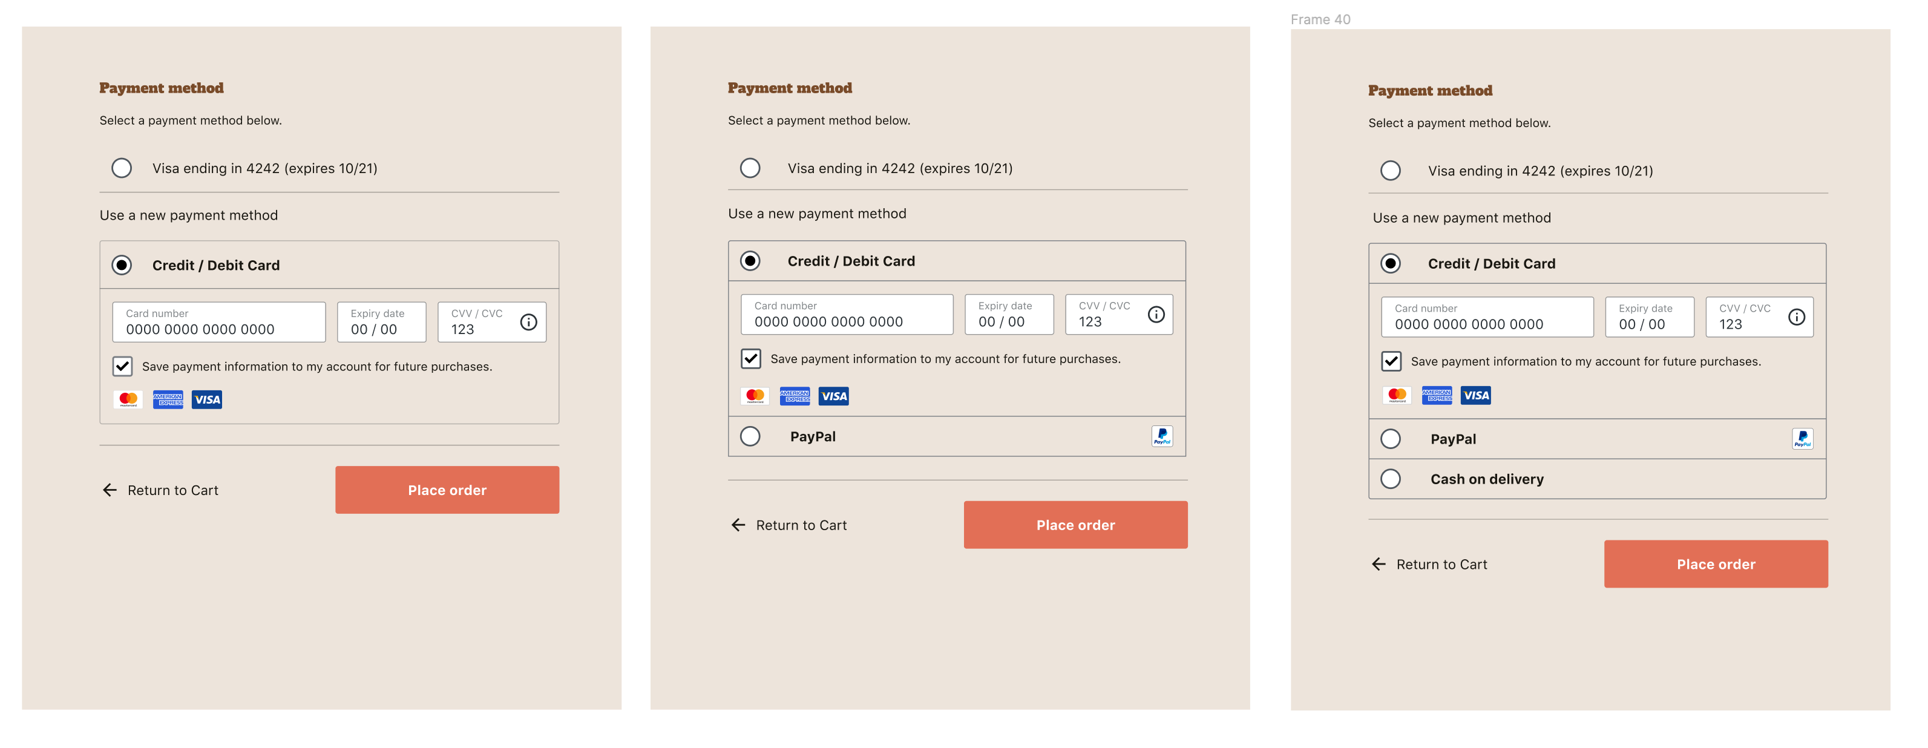Click the CVV info icon in the first frame
This screenshot has height=748, width=1928.
click(529, 322)
